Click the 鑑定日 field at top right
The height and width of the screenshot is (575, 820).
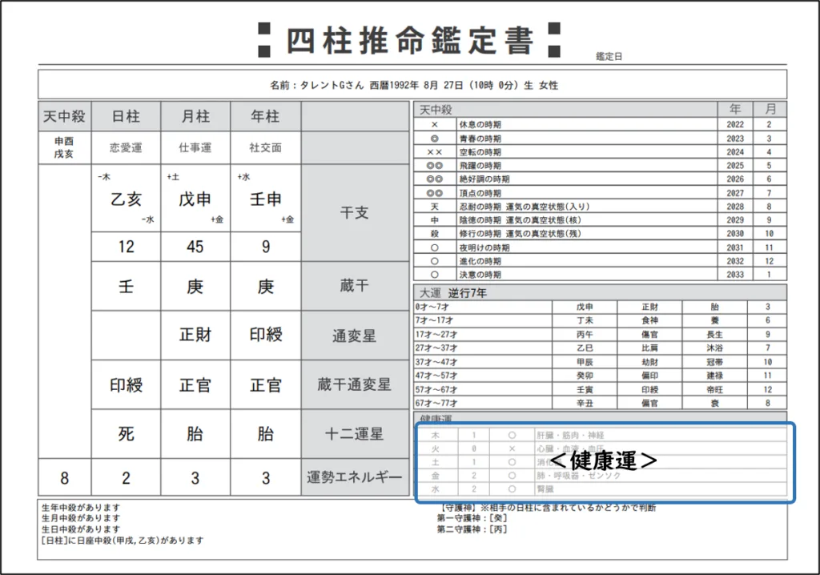tap(609, 57)
